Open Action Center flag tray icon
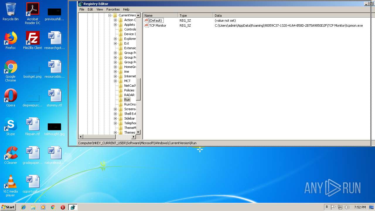Screen dimensions: 375x211 click(333, 207)
